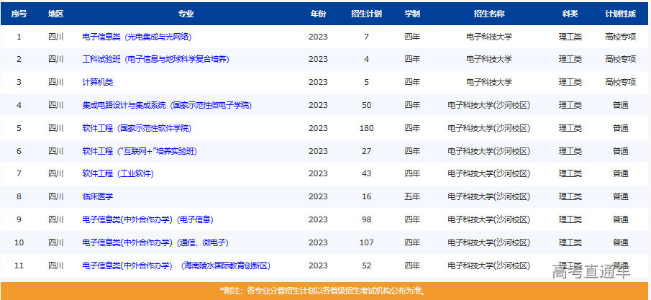Open 集成电路设计与集成系统 (国家示范性微电子学院) link
Screen dimensions: 651x300
(167, 105)
